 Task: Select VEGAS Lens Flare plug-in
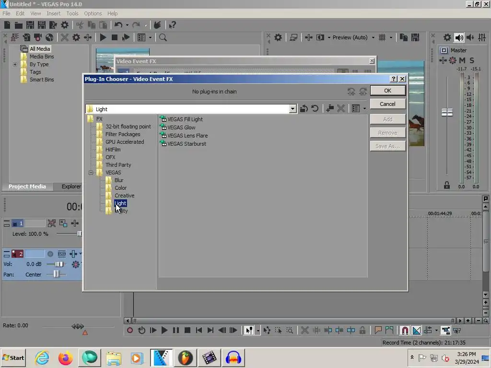coord(184,136)
